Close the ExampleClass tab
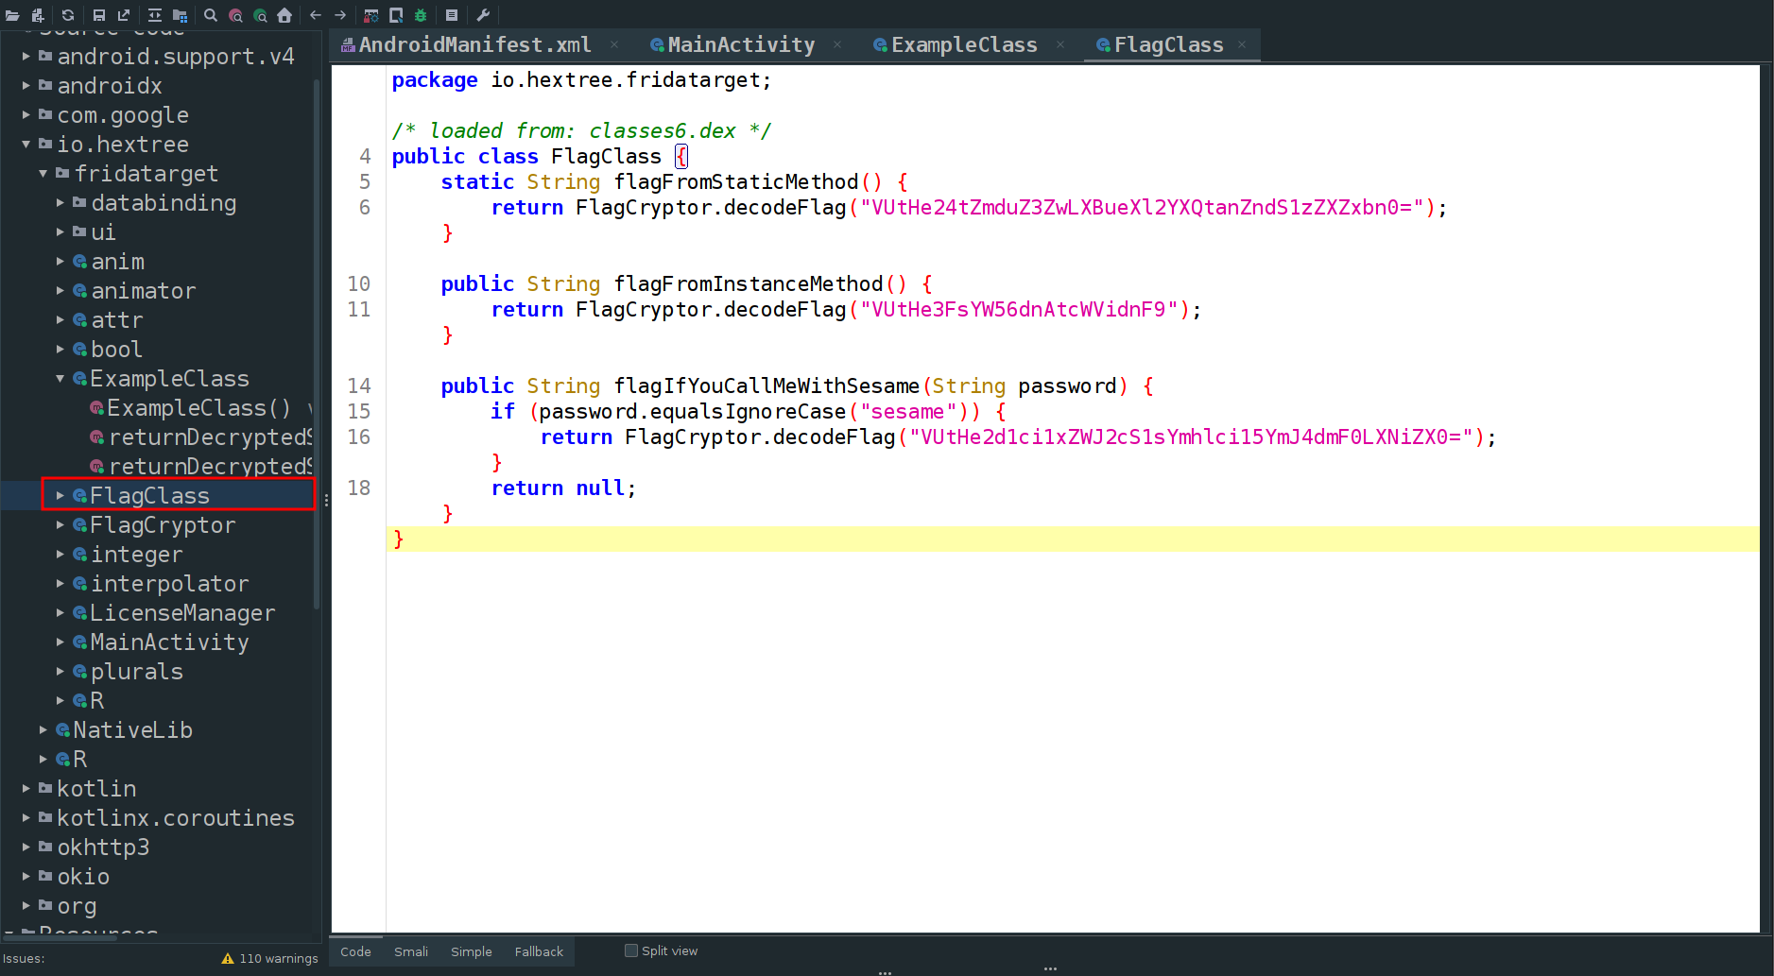This screenshot has height=976, width=1774. coord(1060,44)
